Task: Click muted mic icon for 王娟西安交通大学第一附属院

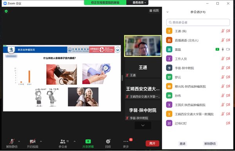Action: coord(222,114)
